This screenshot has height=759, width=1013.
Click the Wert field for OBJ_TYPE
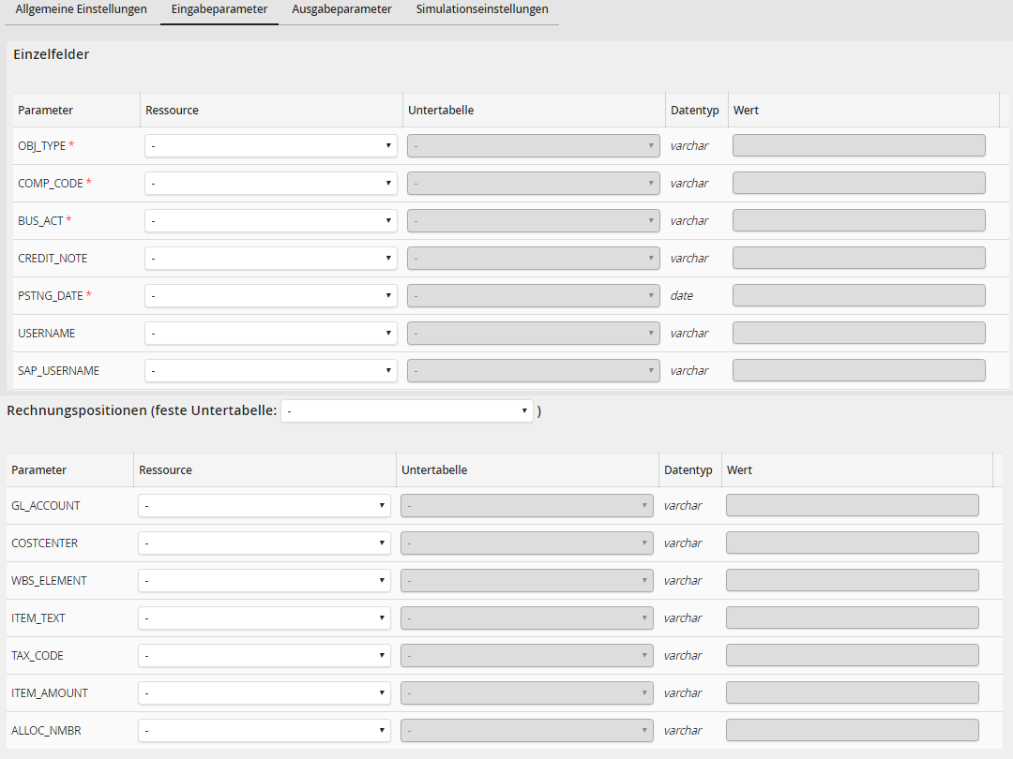(x=858, y=146)
